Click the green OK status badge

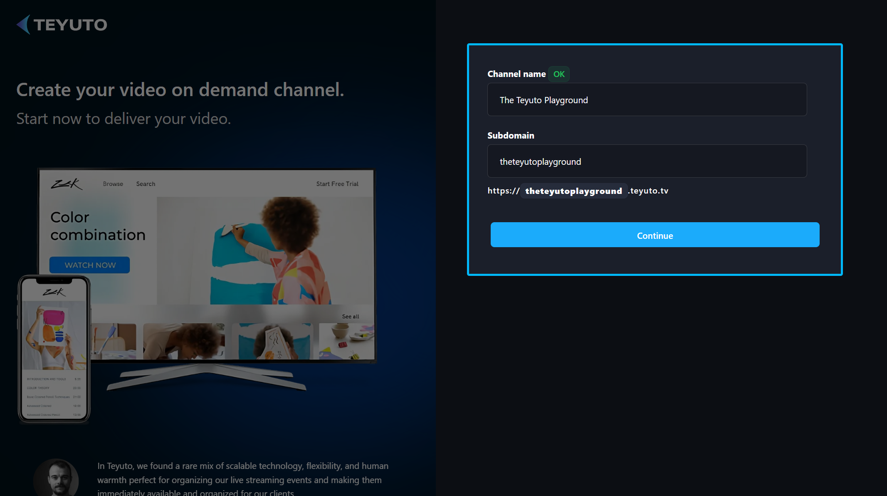tap(558, 74)
